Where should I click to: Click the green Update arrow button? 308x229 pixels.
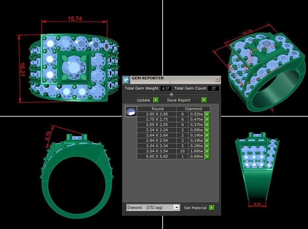point(156,100)
